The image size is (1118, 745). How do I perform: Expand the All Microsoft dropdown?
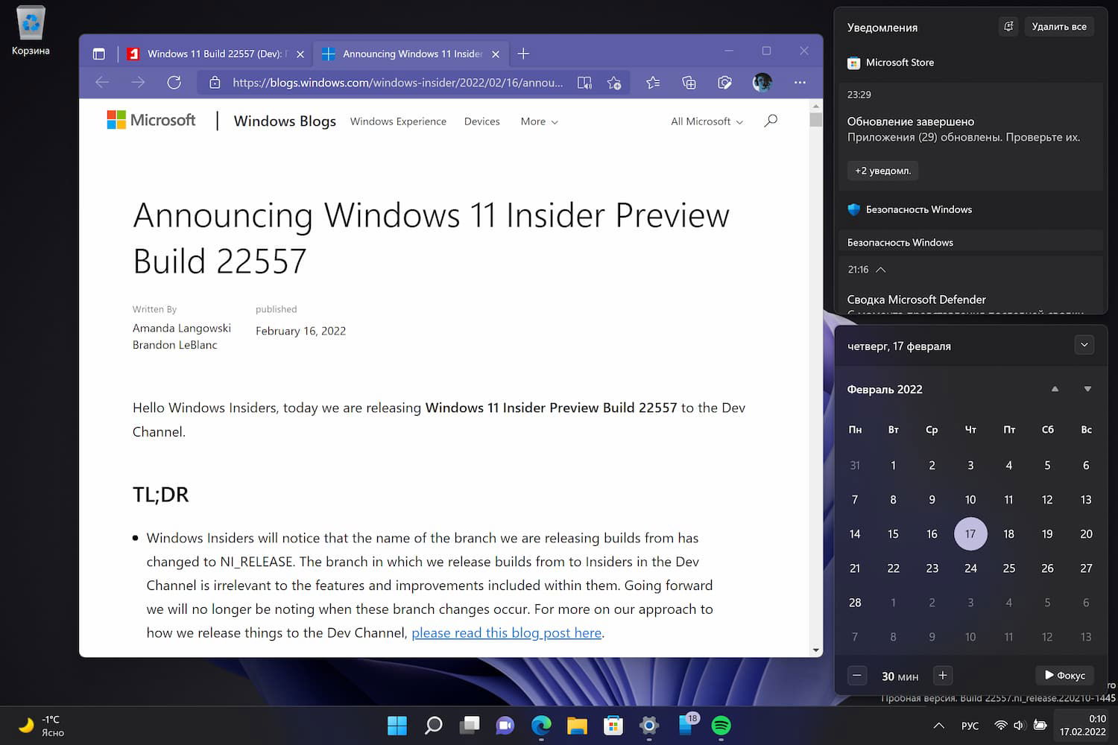pyautogui.click(x=707, y=121)
